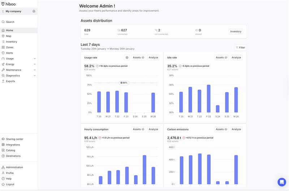This screenshot has width=289, height=191.
Task: Open the Destinations section
Action: [13, 156]
